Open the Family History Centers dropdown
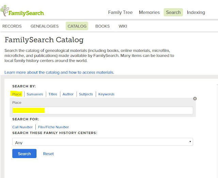 tap(103, 142)
